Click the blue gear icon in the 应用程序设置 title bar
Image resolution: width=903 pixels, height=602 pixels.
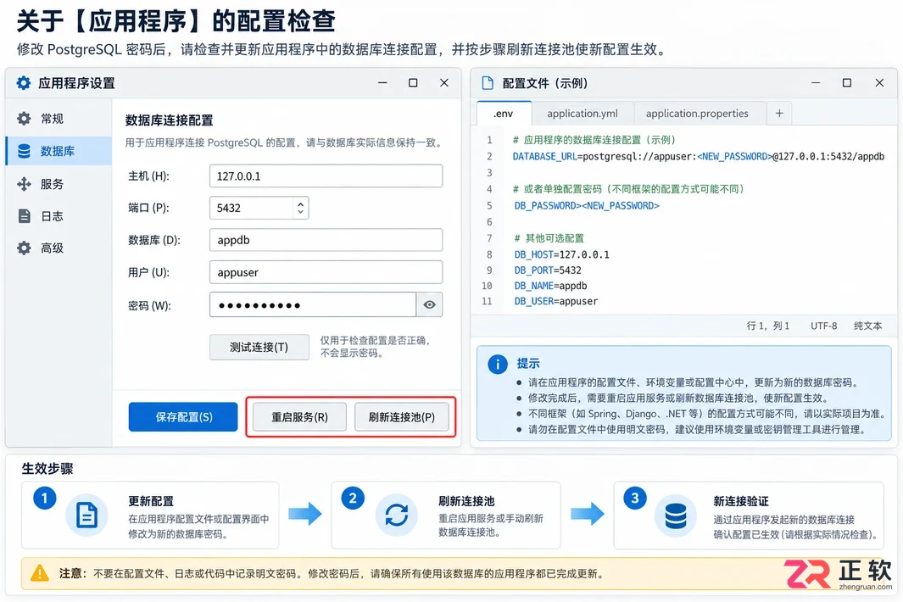[x=23, y=83]
